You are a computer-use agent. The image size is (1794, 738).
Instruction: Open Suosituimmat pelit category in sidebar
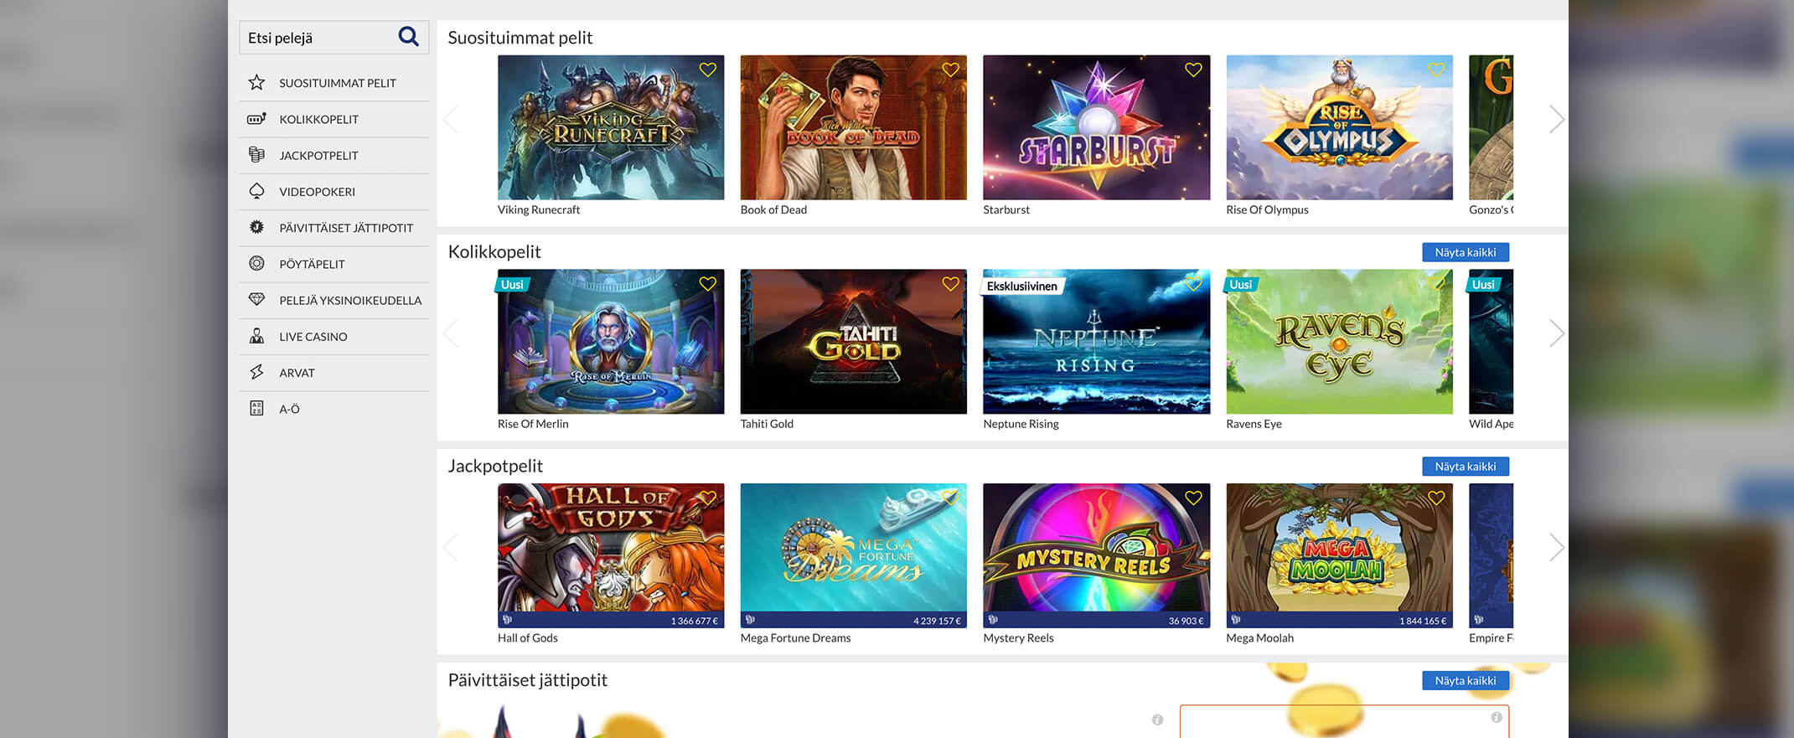(334, 83)
